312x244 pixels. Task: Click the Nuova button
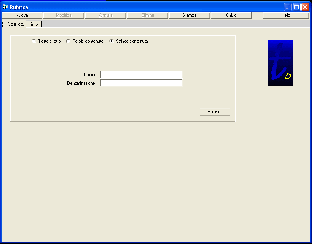pos(22,15)
